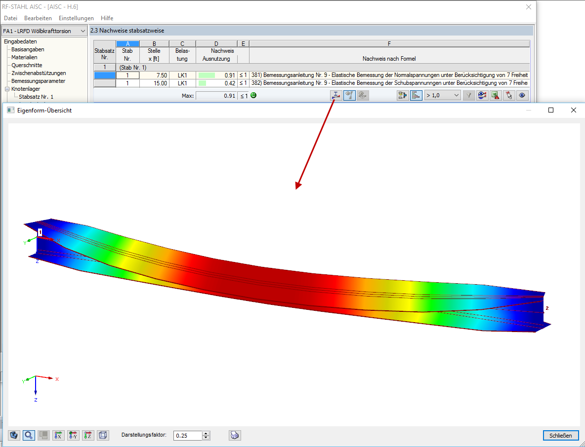The height and width of the screenshot is (447, 585).
Task: Click the Schließen button
Action: (560, 436)
